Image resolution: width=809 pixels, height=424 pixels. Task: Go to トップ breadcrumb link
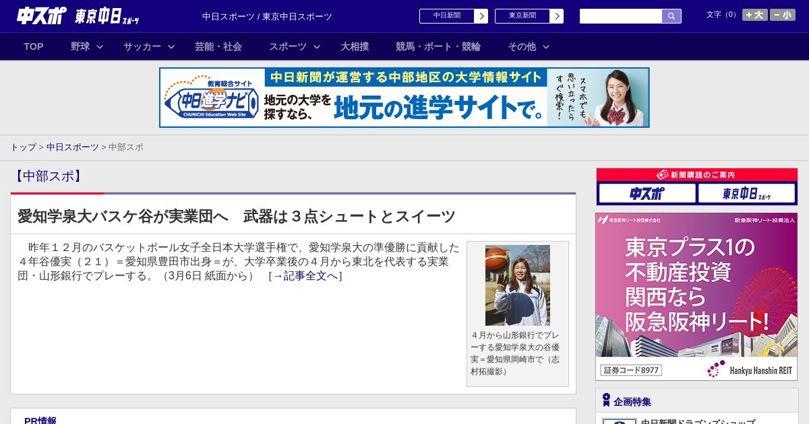(x=23, y=147)
